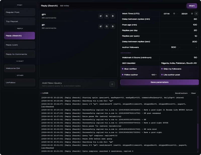Edit Delay between replies value 200

pos(179,42)
